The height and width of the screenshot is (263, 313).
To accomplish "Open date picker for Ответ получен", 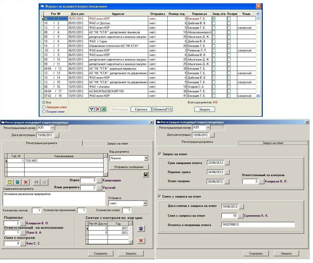I will point(227,182).
